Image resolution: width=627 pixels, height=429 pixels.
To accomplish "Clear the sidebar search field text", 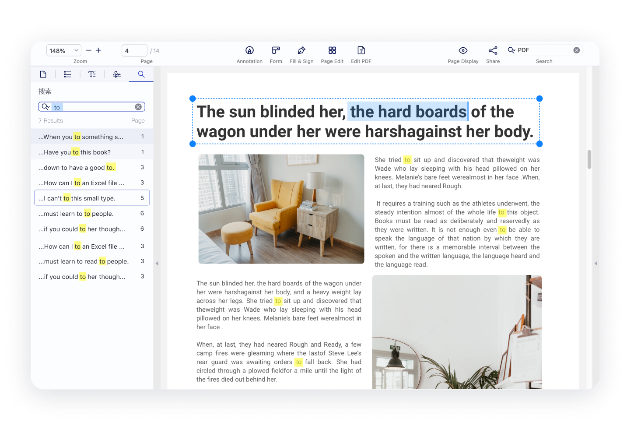I will (138, 107).
